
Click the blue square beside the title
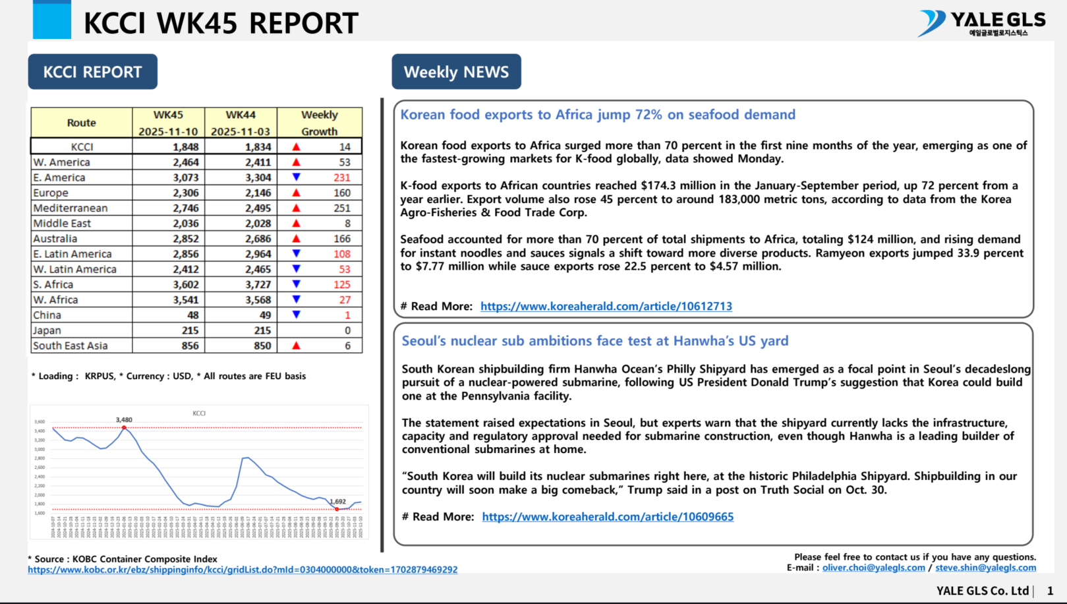[x=51, y=20]
